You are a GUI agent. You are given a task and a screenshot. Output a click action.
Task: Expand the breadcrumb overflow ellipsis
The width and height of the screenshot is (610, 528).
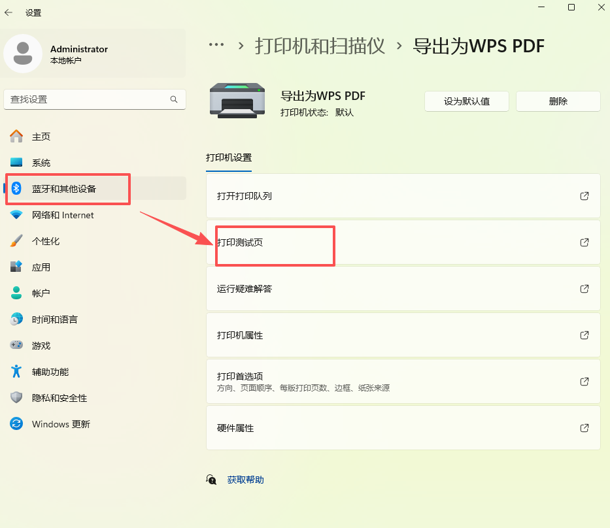216,46
